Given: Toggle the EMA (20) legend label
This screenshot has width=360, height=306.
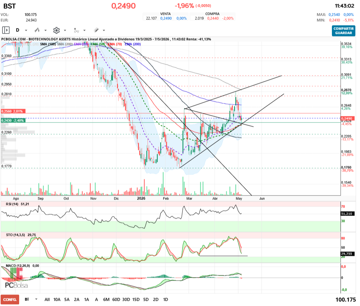Looking at the screenshot, I should (81, 44).
